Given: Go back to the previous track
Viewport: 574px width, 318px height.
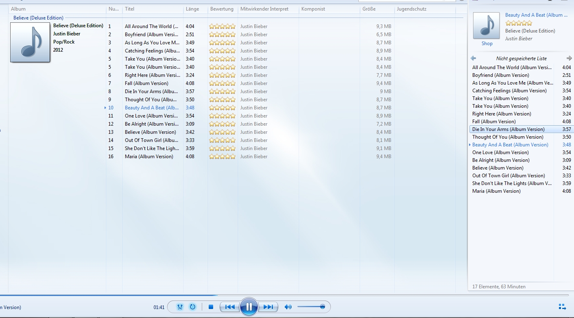Looking at the screenshot, I should 229,307.
